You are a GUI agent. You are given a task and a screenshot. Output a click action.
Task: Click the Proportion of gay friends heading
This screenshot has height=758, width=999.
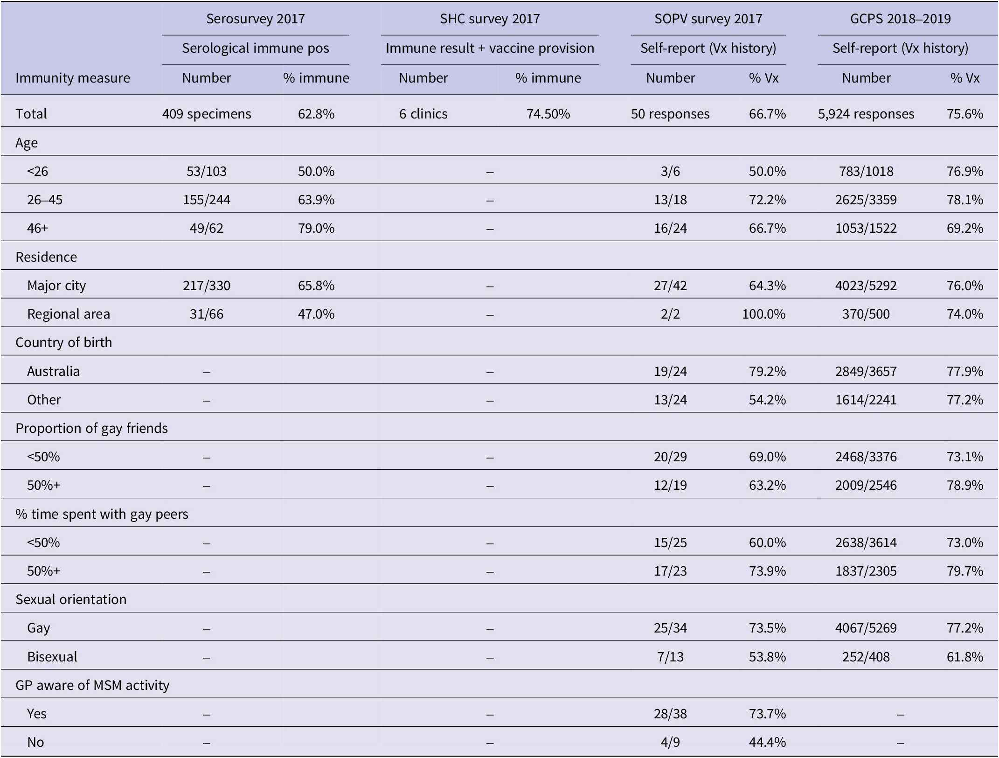[x=91, y=428]
